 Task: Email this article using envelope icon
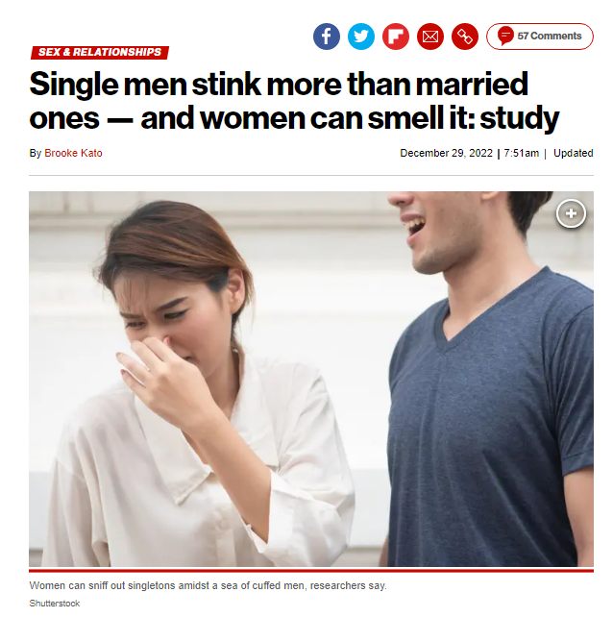click(x=430, y=37)
